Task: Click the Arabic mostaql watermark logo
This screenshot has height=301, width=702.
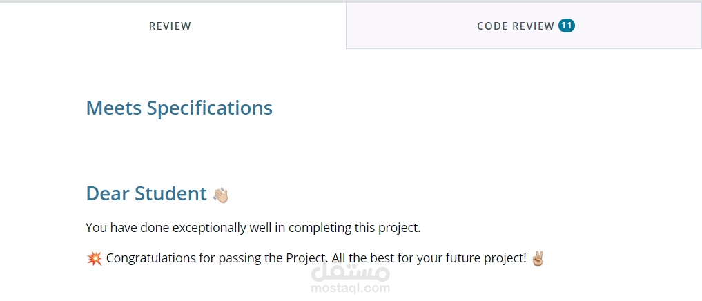Action: coord(351,272)
